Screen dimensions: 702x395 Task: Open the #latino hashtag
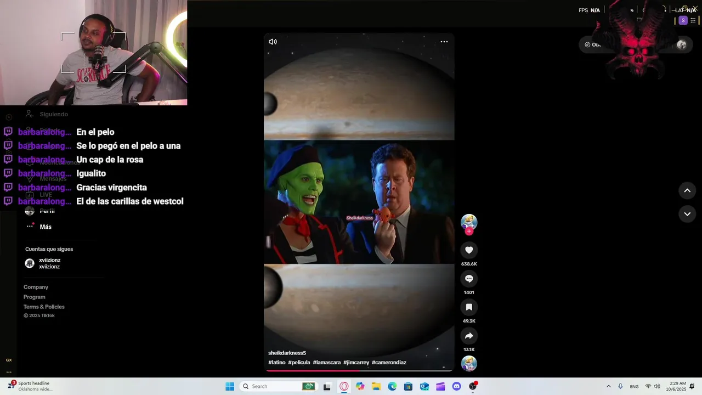tap(277, 363)
